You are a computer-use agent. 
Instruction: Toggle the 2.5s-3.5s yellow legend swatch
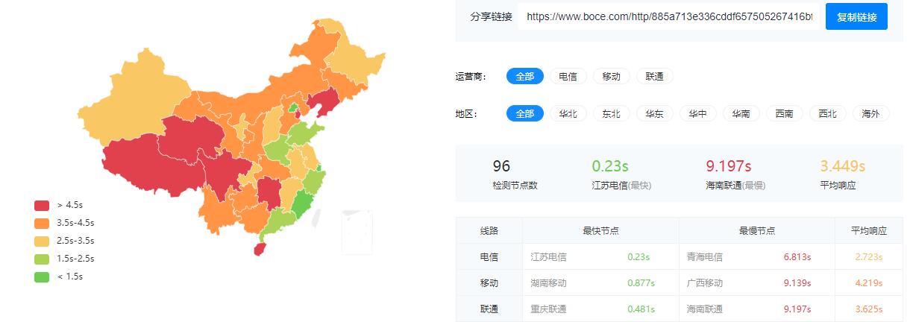click(x=42, y=241)
